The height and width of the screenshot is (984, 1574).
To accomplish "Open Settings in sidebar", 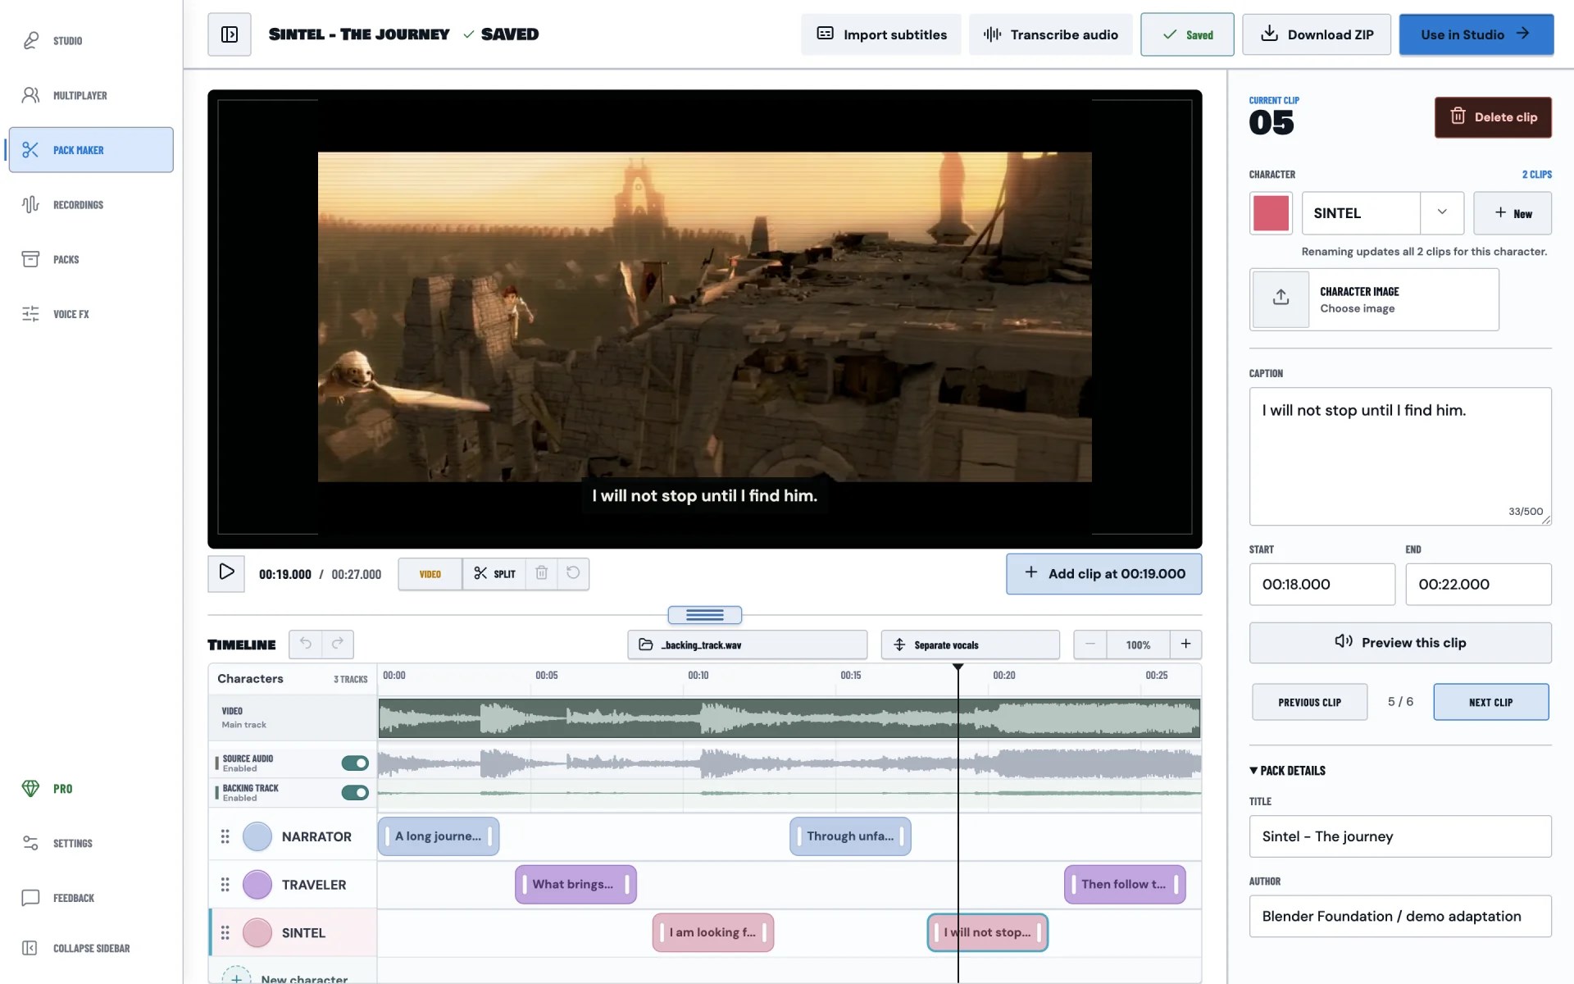I will (91, 843).
